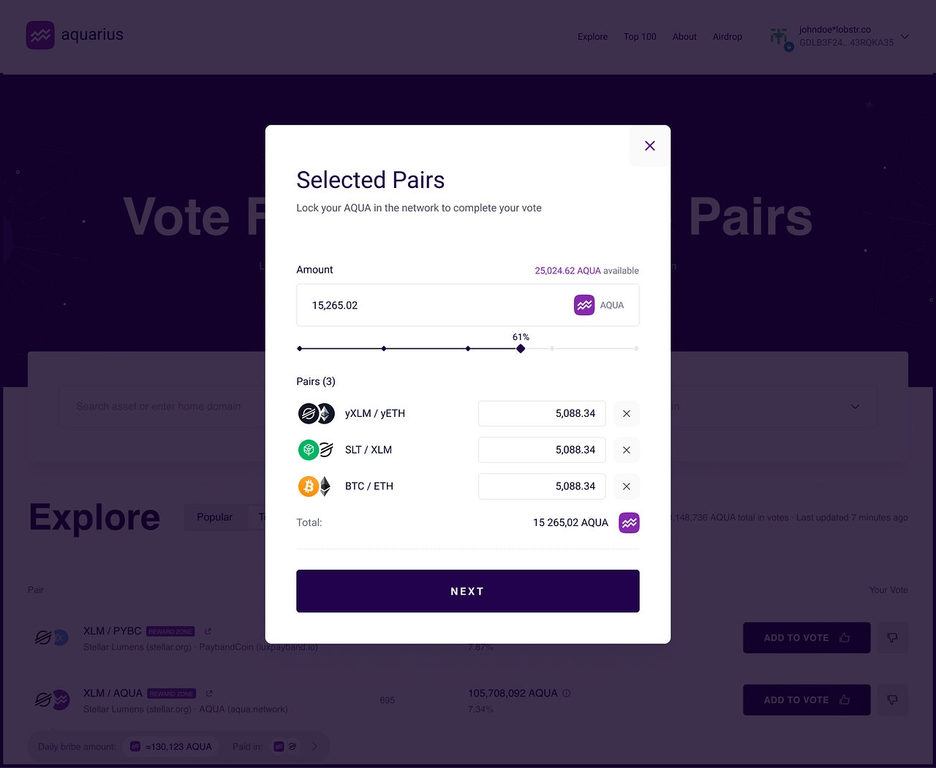Switch to the Popular tab
The image size is (936, 768).
[x=214, y=517]
